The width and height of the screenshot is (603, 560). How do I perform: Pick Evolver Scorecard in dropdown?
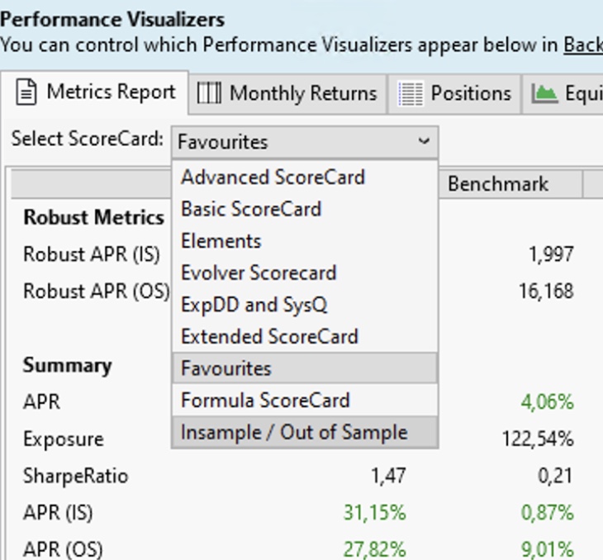tap(259, 273)
